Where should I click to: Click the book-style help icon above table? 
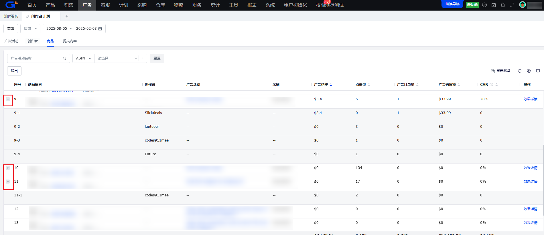[x=538, y=71]
